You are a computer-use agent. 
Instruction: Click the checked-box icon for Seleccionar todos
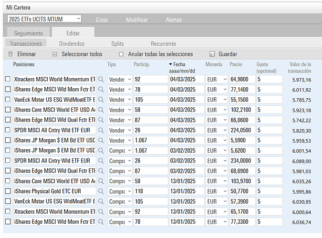55,54
